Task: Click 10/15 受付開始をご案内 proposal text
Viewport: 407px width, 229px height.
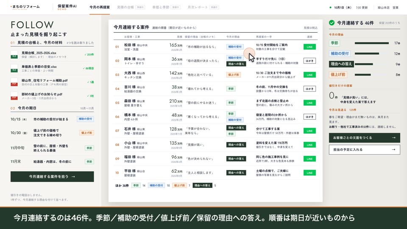Action: 271,45
